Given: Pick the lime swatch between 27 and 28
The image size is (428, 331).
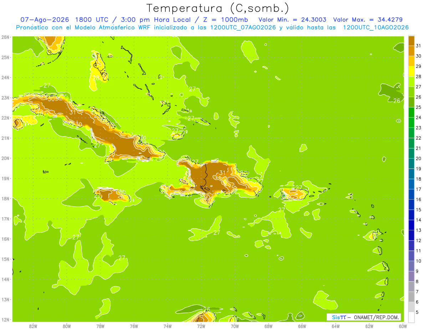Looking at the screenshot, I should pos(411,82).
